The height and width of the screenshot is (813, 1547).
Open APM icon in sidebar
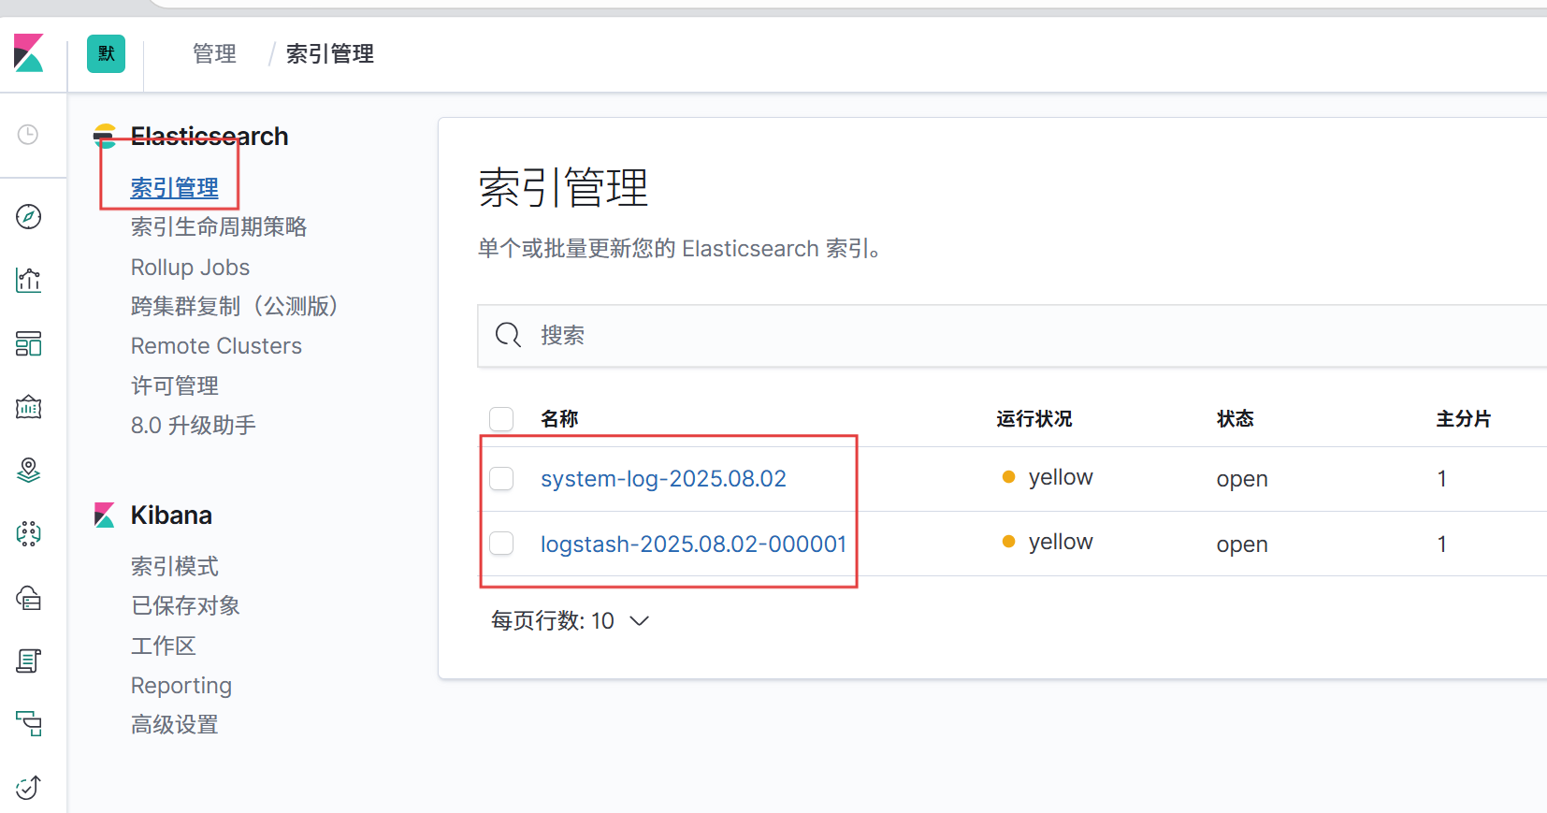(29, 723)
